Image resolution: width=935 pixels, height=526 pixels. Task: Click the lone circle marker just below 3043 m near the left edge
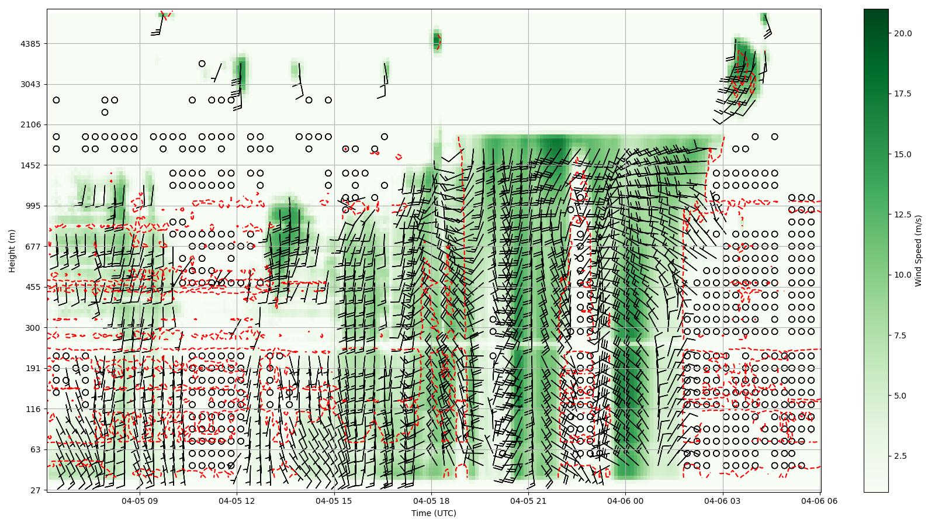(56, 100)
